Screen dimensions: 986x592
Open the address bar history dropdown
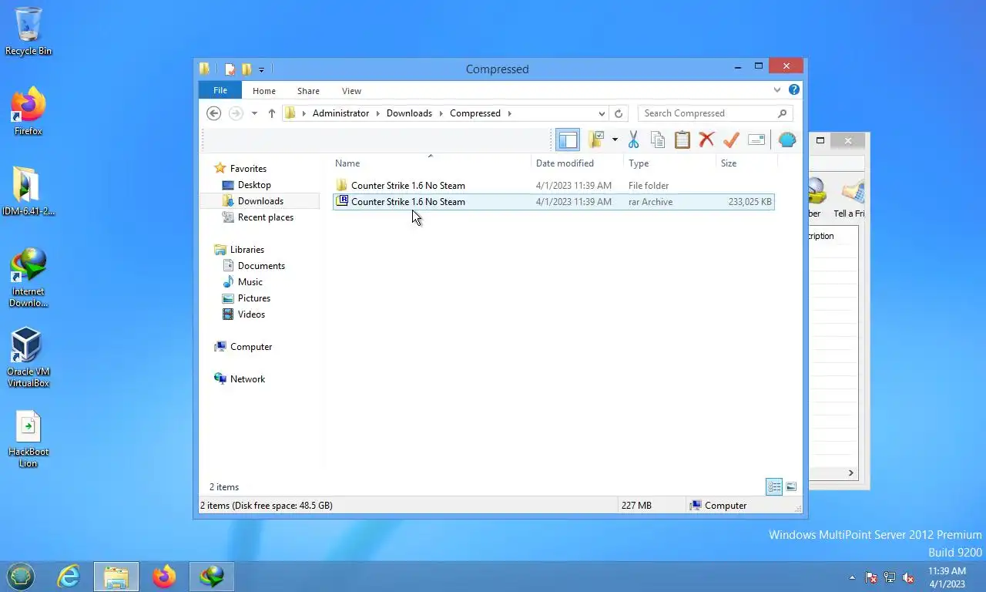coord(602,113)
